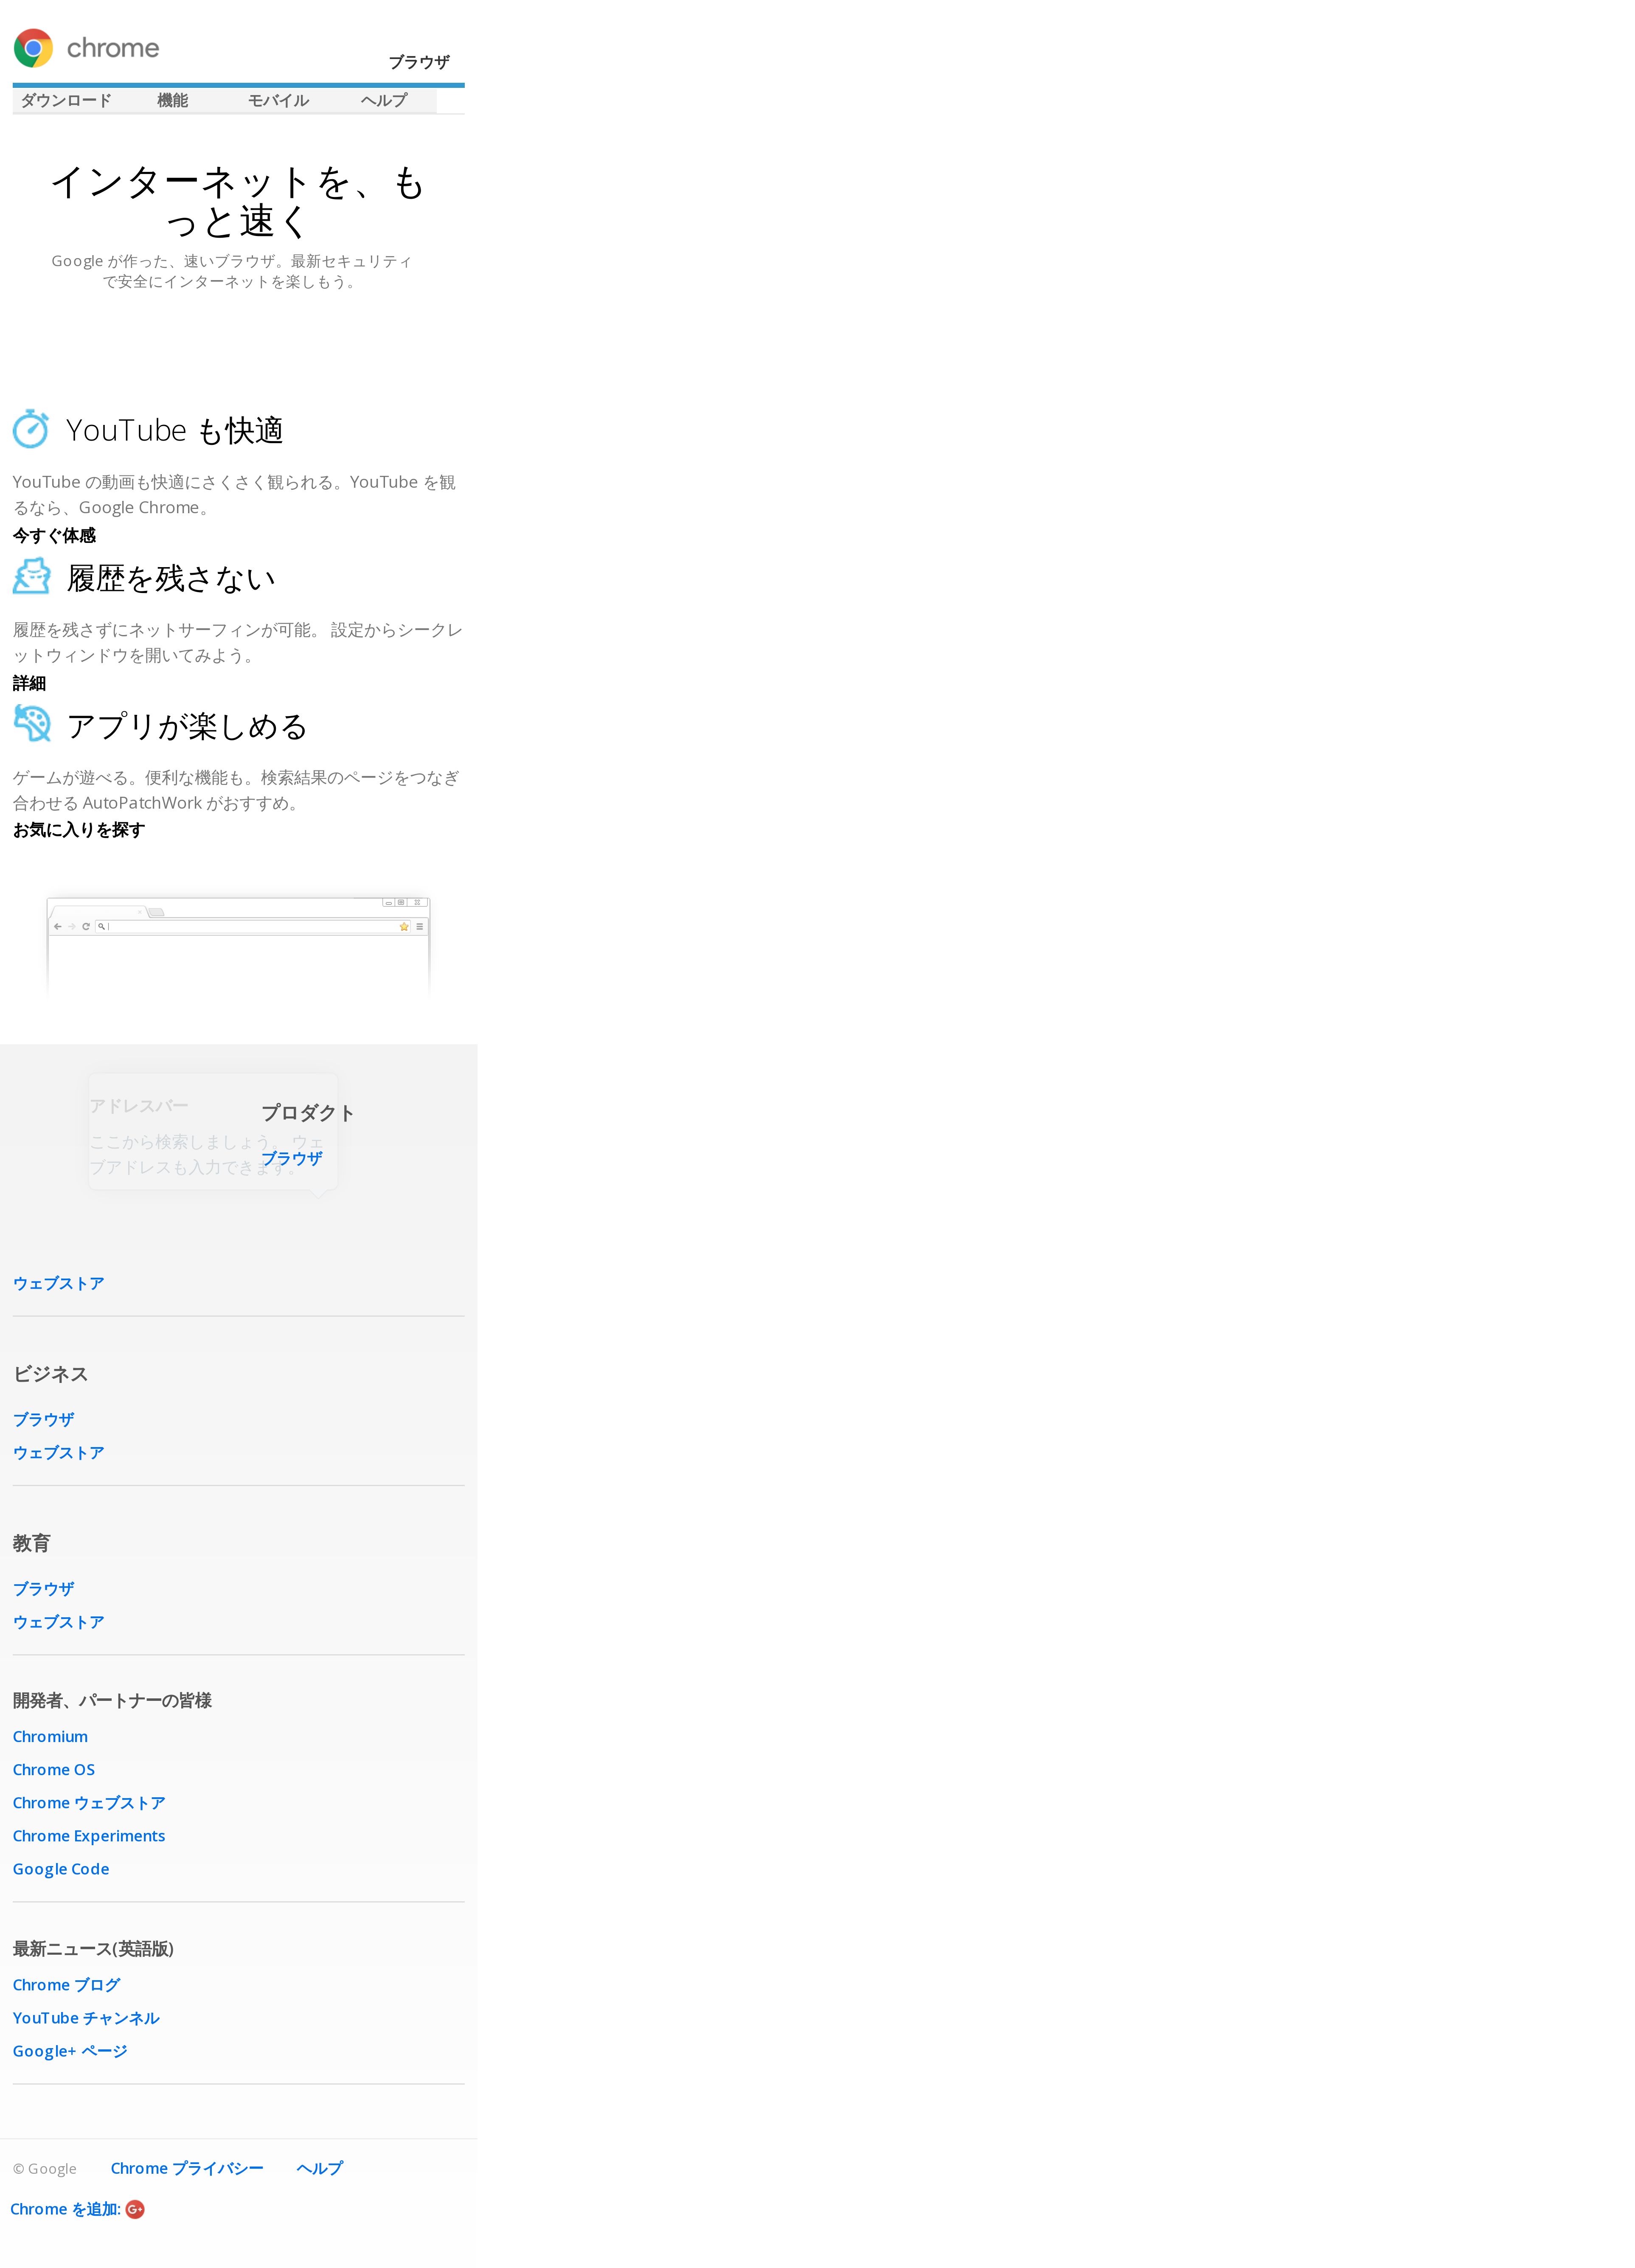
Task: Open the Chrome ウェブストア link
Action: (89, 1803)
